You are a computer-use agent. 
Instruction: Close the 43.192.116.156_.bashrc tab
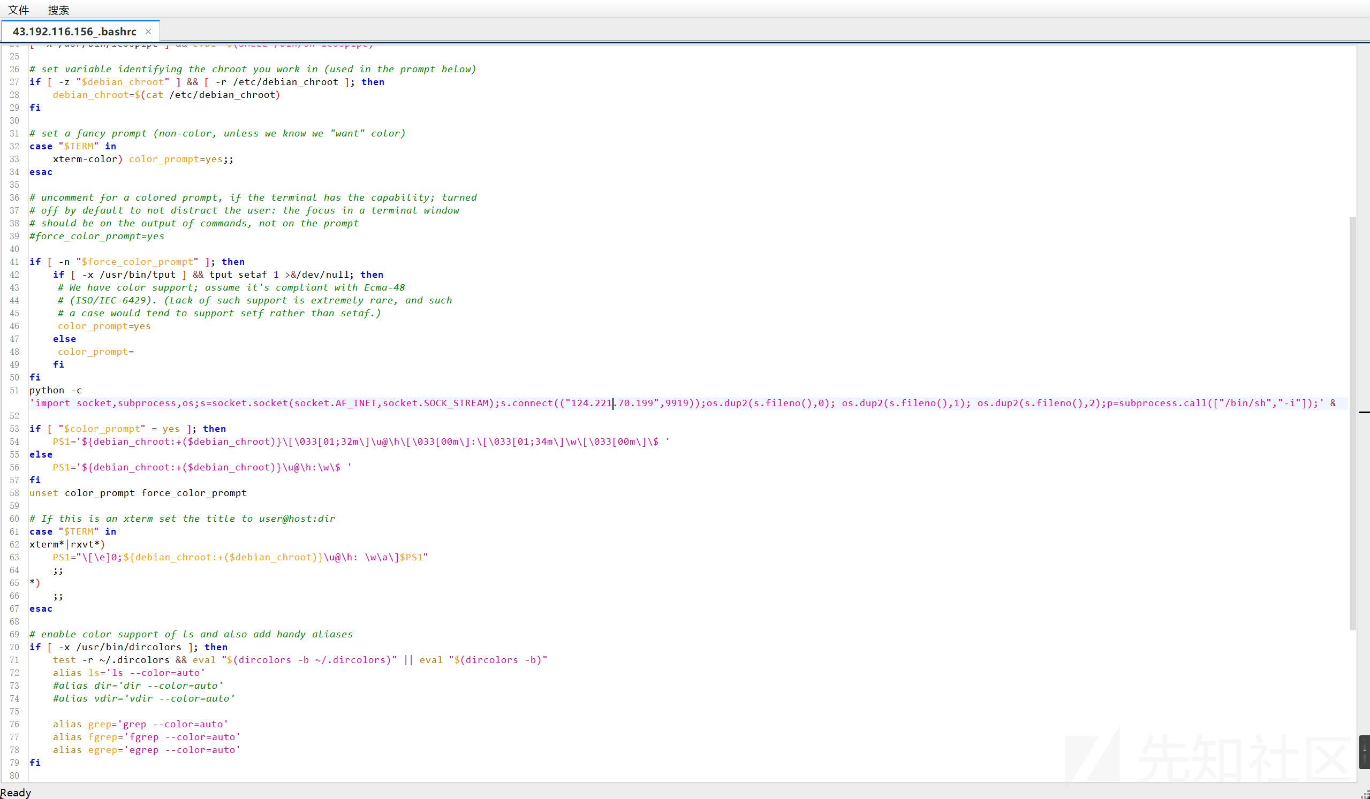pos(148,32)
